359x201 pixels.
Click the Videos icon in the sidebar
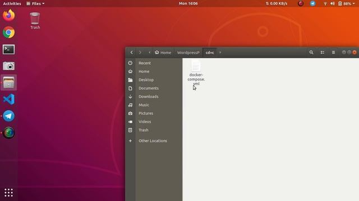pyautogui.click(x=130, y=122)
